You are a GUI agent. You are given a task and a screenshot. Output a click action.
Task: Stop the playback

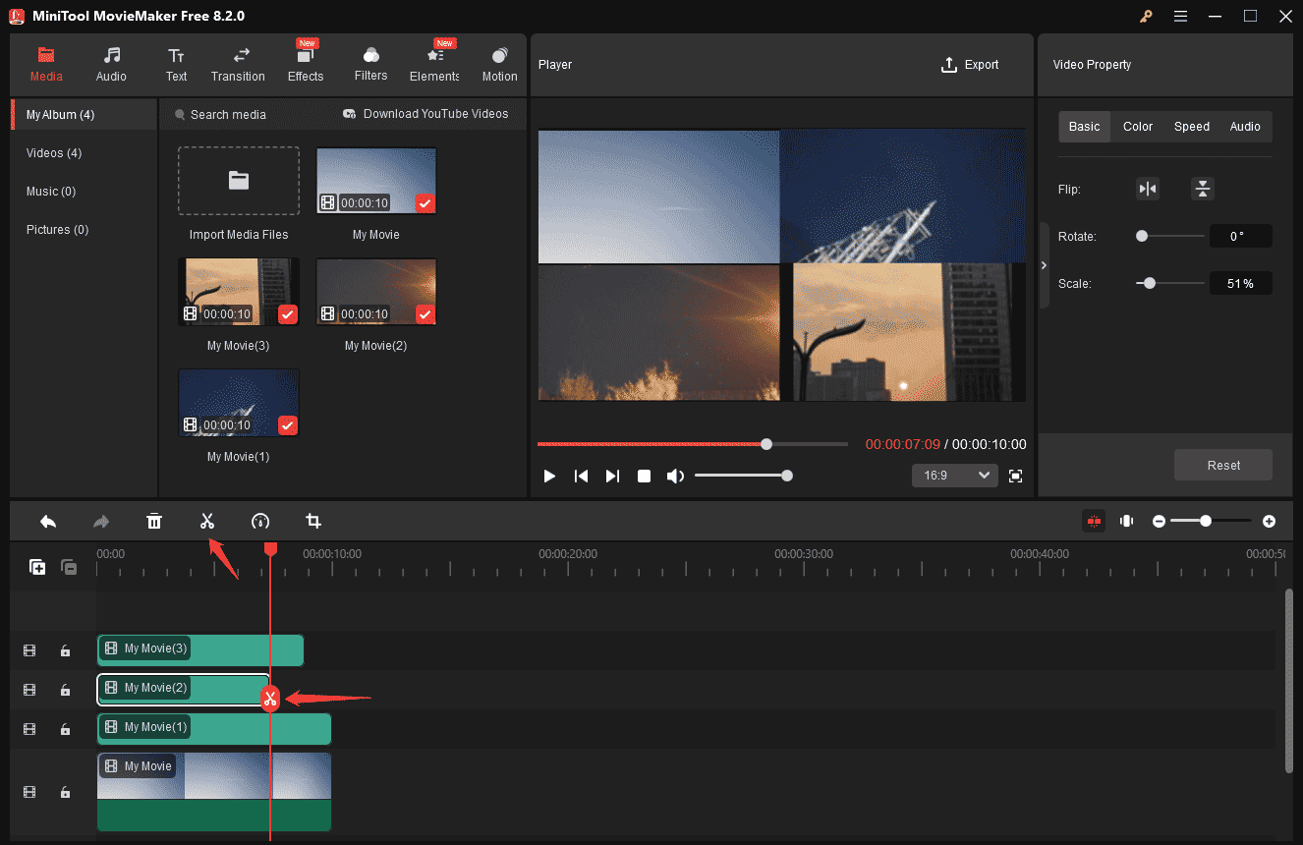(x=644, y=476)
